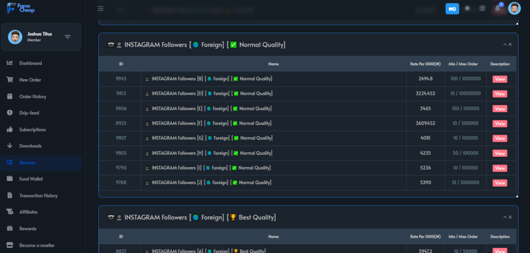The width and height of the screenshot is (530, 253).
Task: View description for service 9806
Action: coord(499,109)
